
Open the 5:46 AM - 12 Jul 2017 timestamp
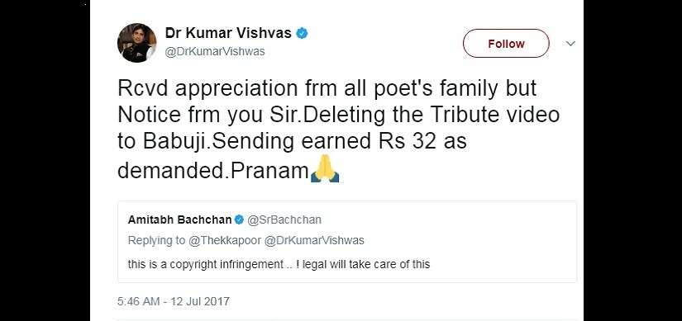point(173,301)
